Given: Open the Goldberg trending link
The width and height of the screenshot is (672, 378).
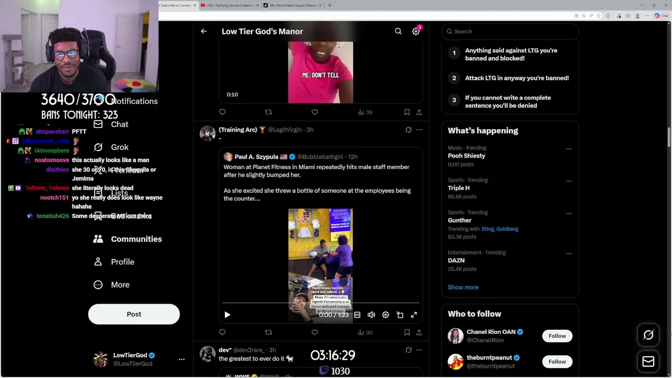Looking at the screenshot, I should pyautogui.click(x=507, y=229).
